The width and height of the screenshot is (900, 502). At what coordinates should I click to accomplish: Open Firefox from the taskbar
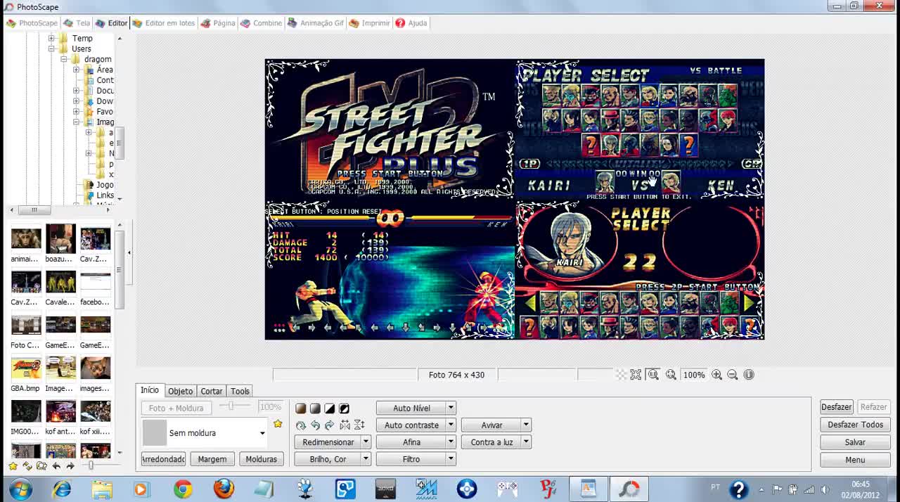(x=224, y=489)
